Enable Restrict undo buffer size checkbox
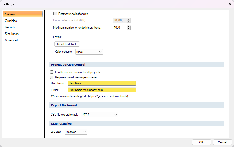Viewport: 234px width, 147px height. click(55, 14)
